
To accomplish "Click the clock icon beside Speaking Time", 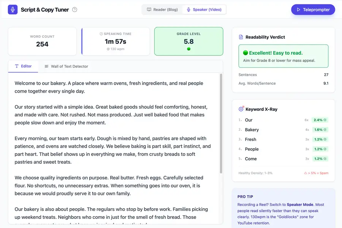I will coord(101,34).
